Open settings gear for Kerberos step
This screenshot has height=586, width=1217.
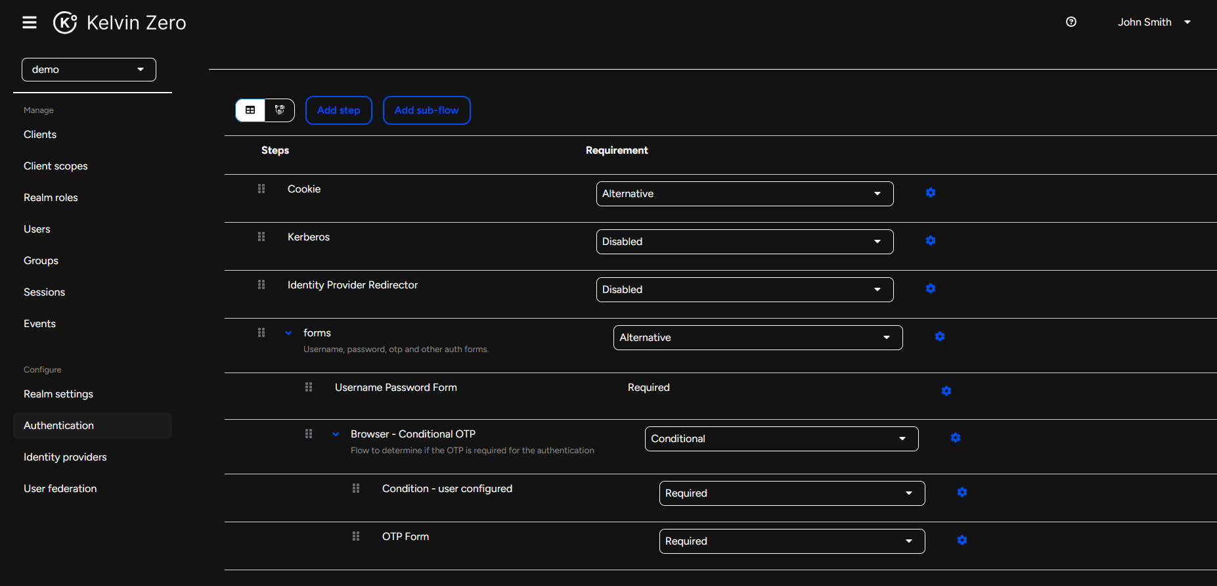coord(931,240)
